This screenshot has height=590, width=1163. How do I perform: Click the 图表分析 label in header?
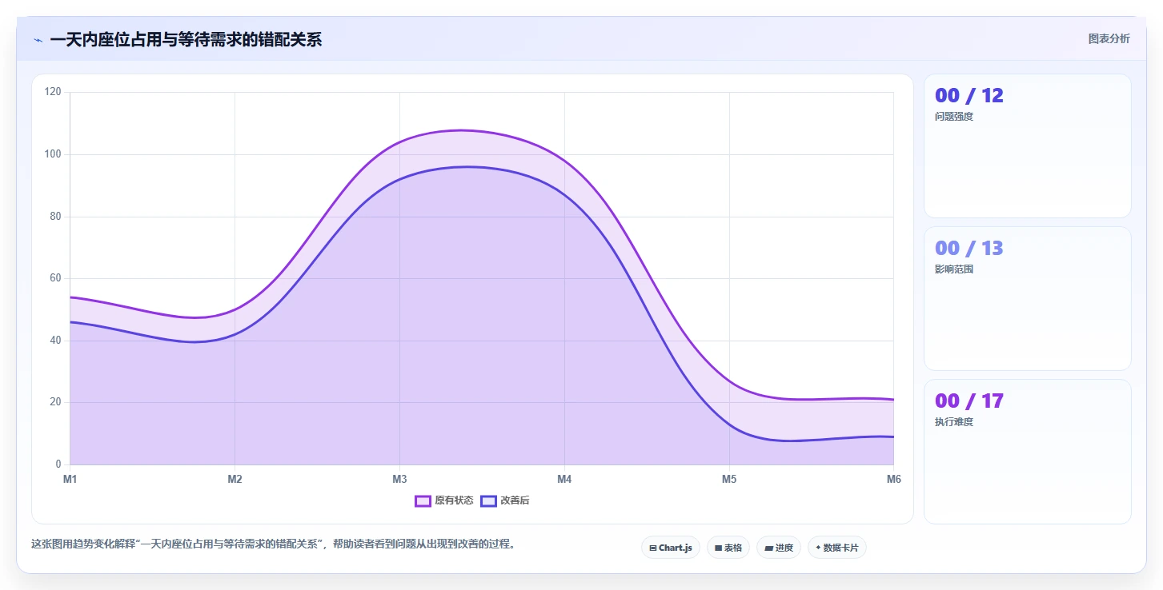click(x=1109, y=38)
